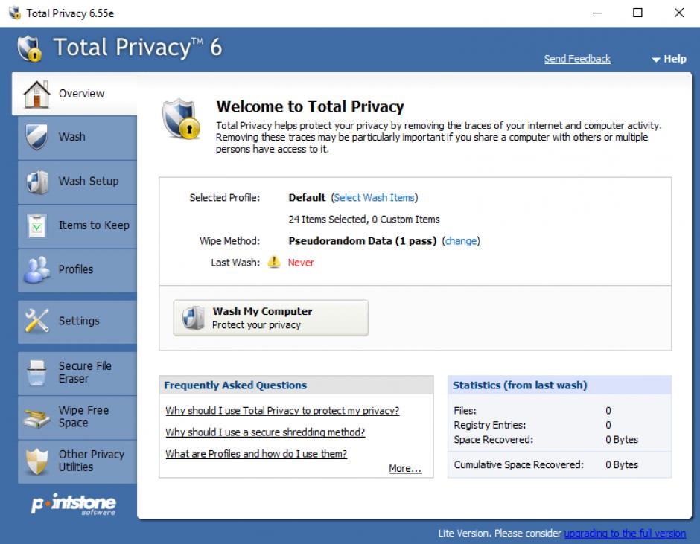Click the Settings tools icon

36,321
